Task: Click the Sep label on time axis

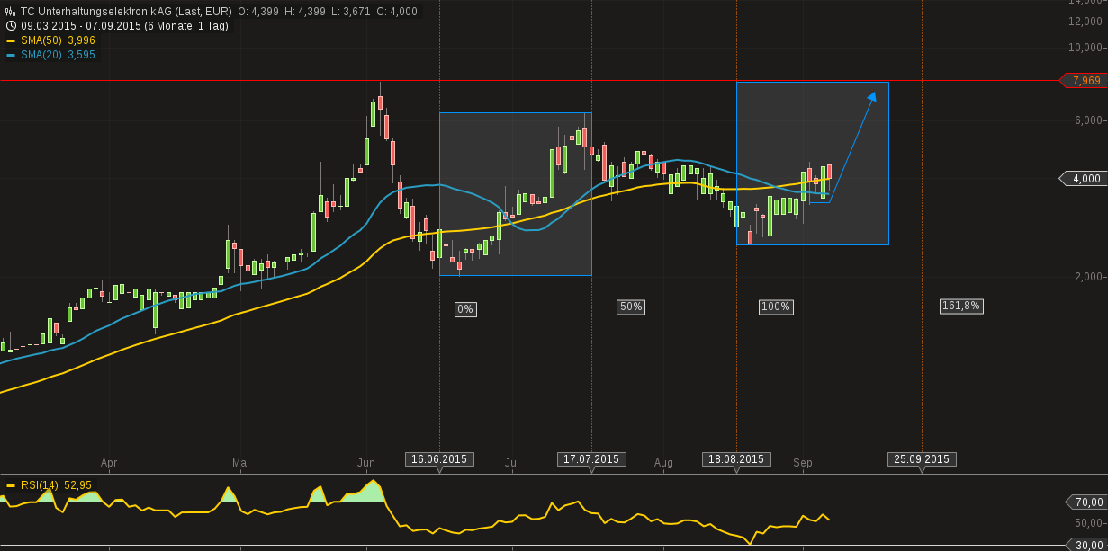Action: coord(803,463)
